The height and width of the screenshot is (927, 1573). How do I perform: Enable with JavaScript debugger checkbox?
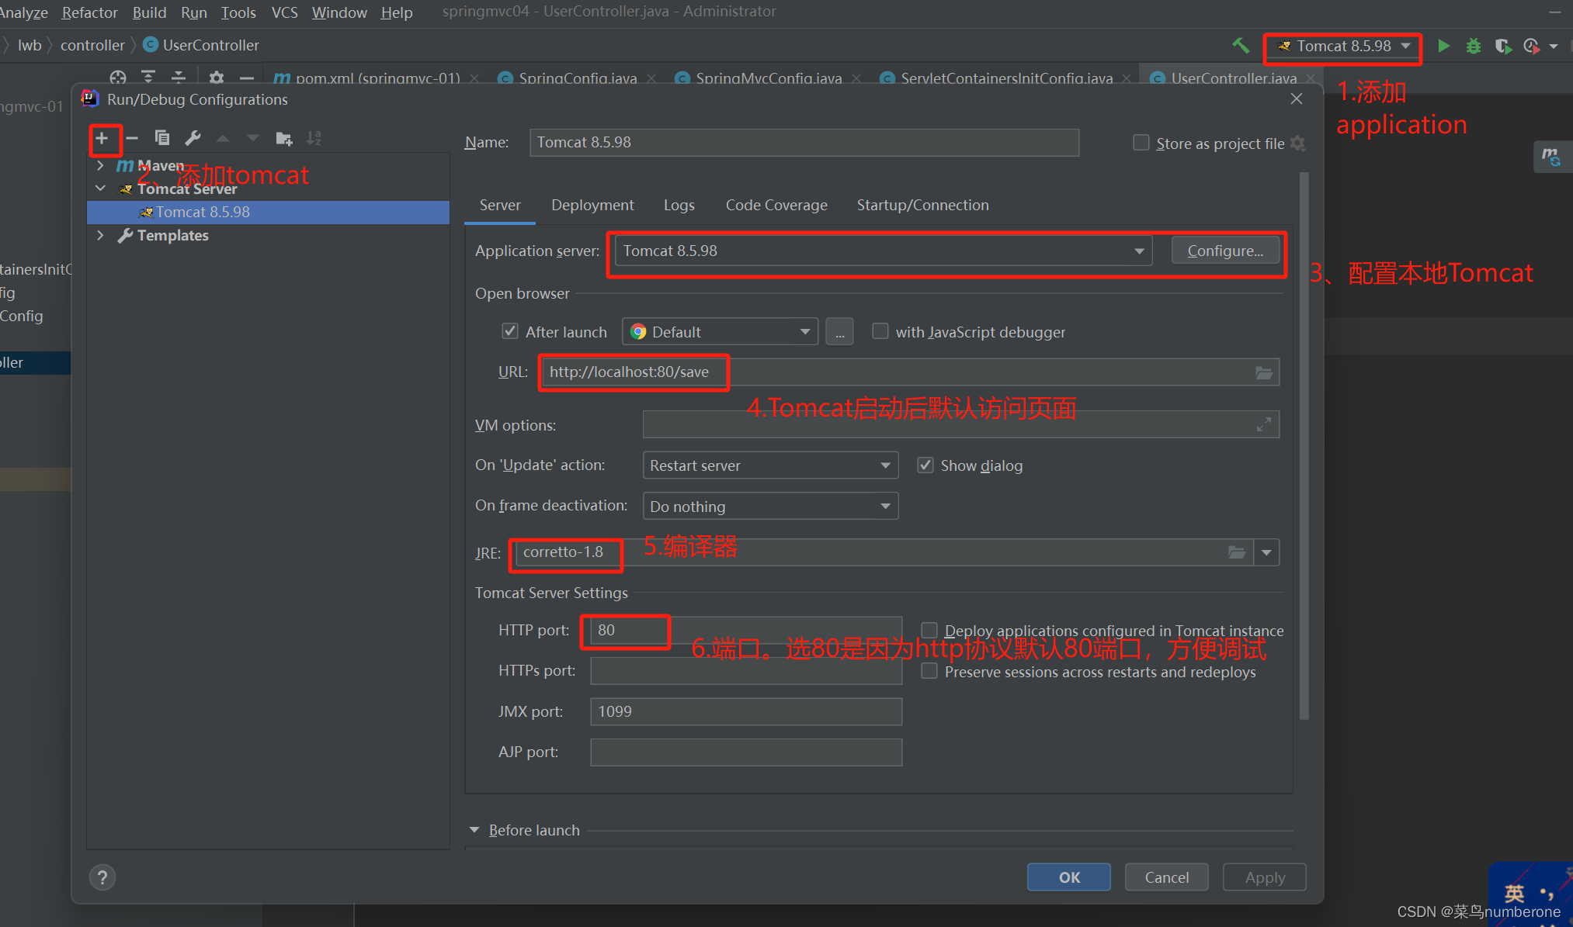880,331
